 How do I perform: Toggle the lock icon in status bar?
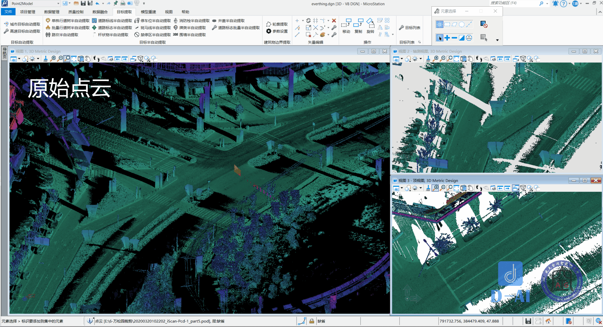[311, 321]
